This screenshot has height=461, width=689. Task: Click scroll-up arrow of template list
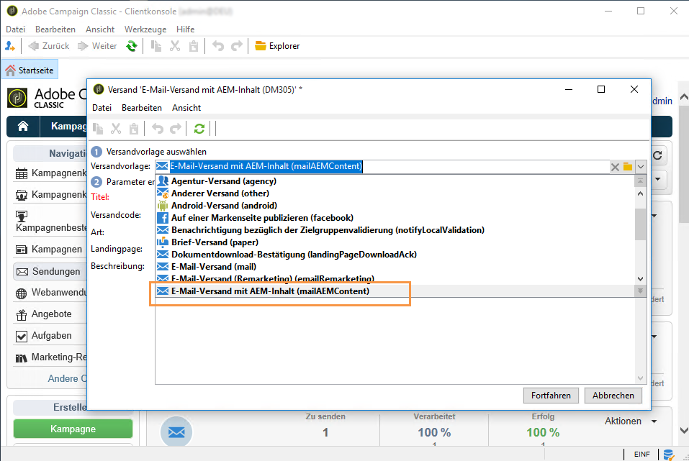click(x=641, y=193)
